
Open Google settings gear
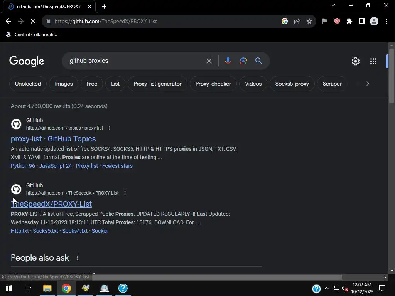point(355,61)
